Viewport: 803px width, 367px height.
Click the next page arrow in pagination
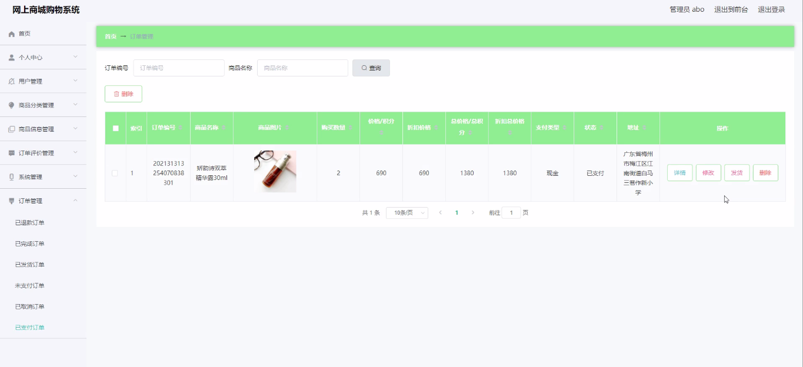click(x=472, y=213)
